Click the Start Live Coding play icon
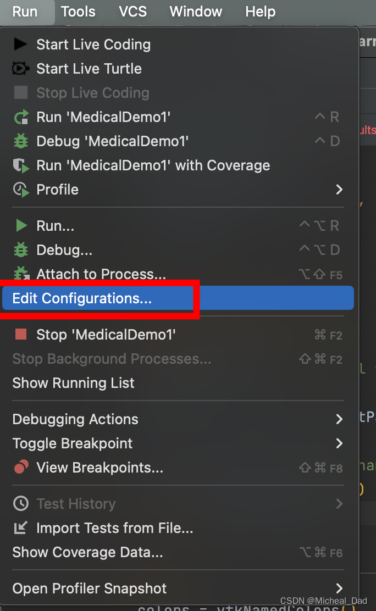Image resolution: width=376 pixels, height=611 pixels. click(x=21, y=45)
